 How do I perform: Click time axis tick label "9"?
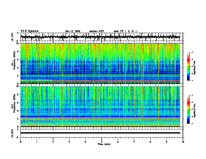point(166,142)
